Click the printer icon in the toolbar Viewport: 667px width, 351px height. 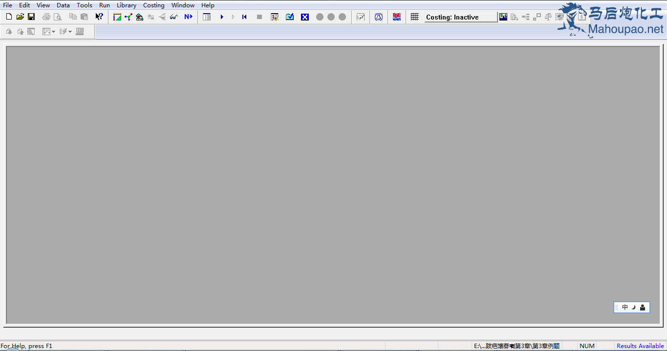point(46,17)
